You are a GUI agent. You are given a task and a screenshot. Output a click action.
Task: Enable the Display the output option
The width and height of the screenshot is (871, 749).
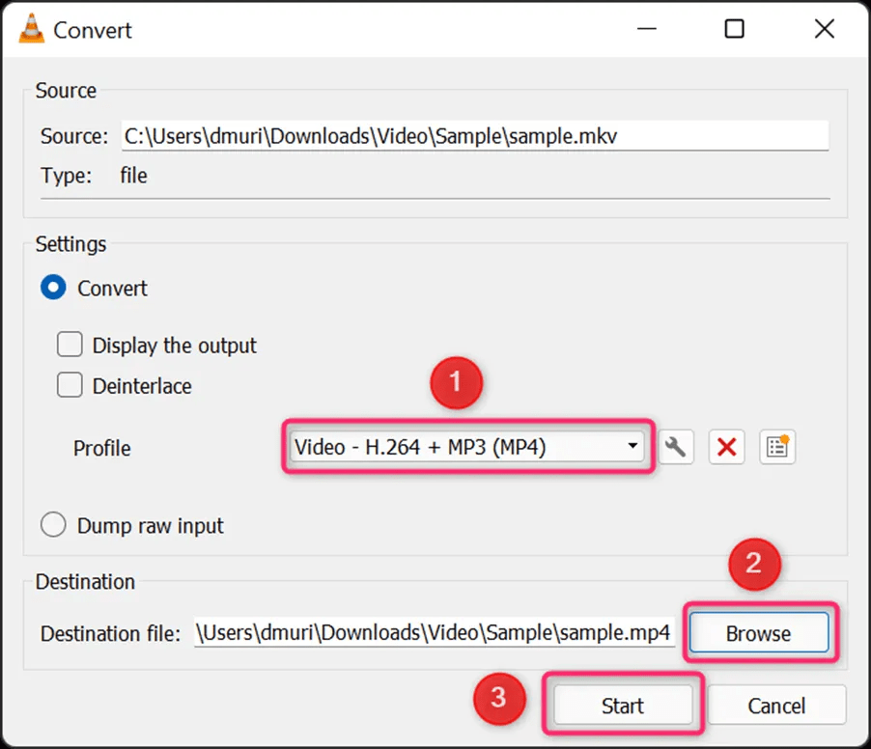click(70, 345)
